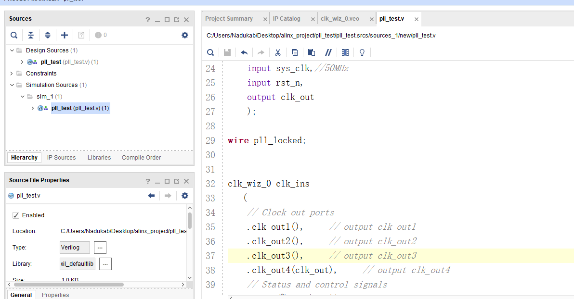Toggle line comments with the // icon

coord(328,52)
